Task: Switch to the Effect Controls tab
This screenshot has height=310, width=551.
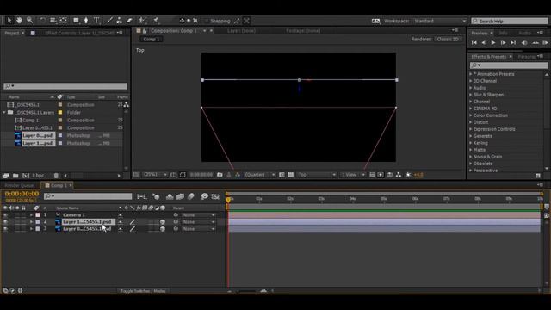Action: 80,33
